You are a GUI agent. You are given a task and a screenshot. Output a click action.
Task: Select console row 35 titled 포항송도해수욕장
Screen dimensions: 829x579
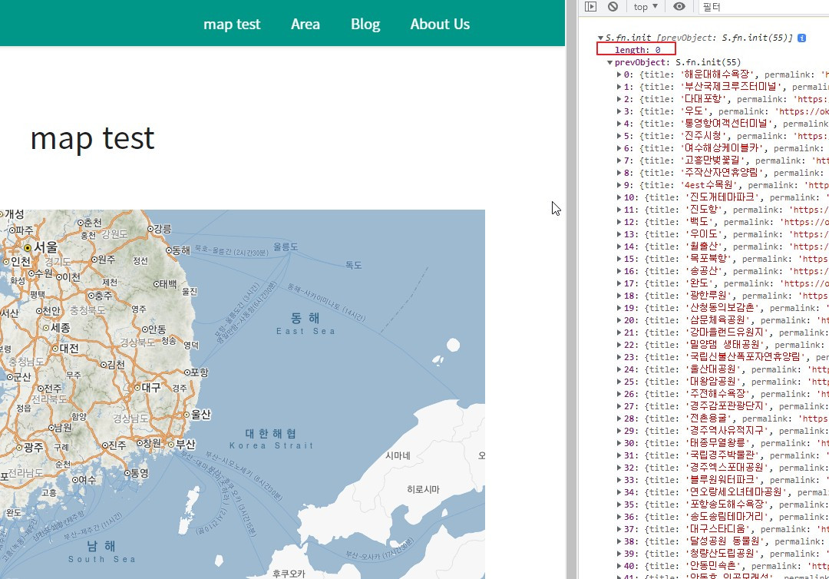pos(722,505)
